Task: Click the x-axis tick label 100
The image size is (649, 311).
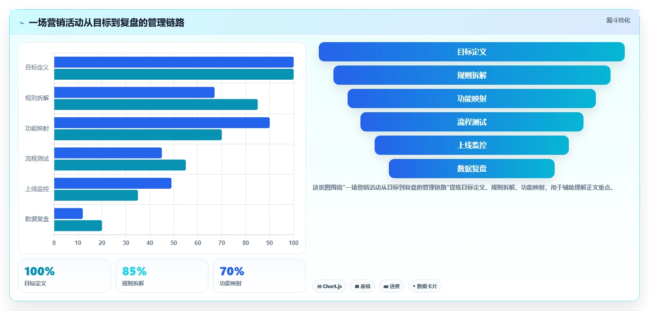Action: click(294, 243)
